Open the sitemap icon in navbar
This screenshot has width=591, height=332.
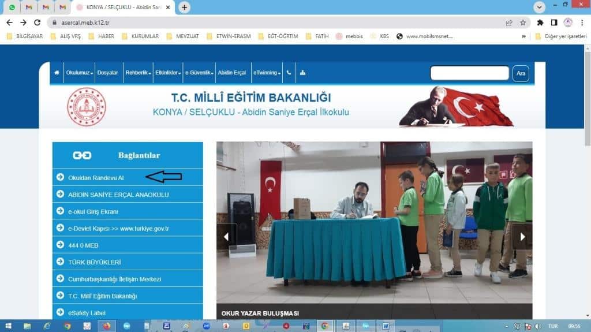pos(303,73)
